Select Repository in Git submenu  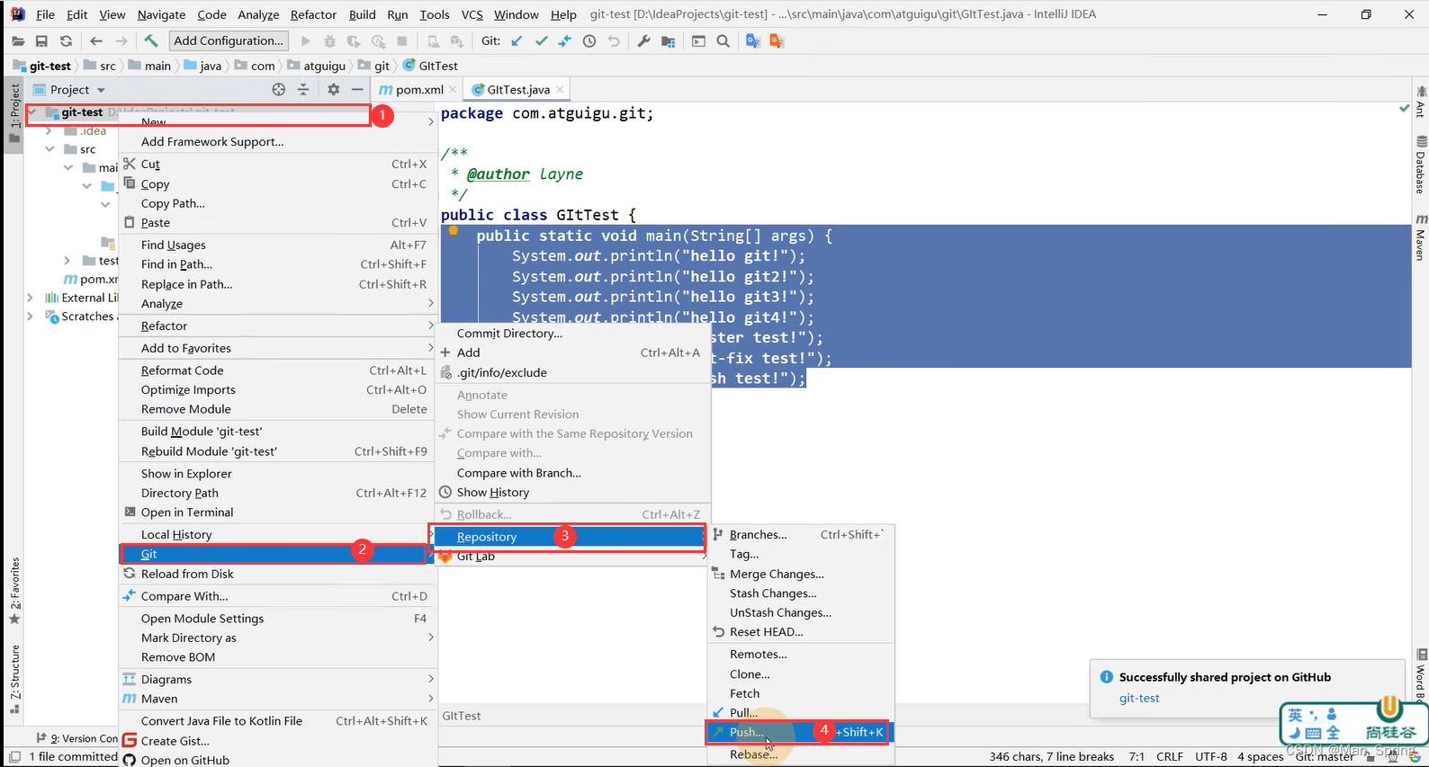point(568,537)
